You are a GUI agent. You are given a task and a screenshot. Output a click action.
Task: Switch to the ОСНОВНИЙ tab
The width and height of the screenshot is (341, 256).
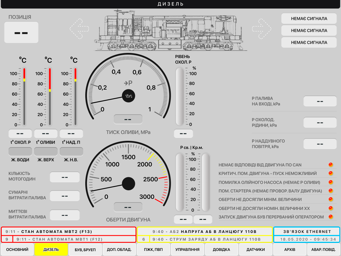[17, 249]
